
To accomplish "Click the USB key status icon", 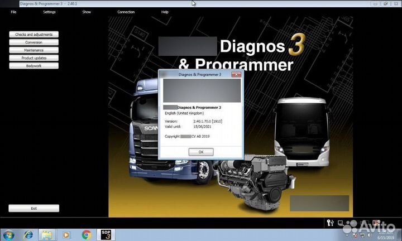I will coord(331,223).
